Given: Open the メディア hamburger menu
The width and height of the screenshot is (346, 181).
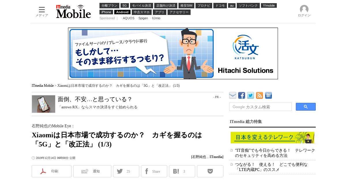Looking at the screenshot, I should [42, 11].
